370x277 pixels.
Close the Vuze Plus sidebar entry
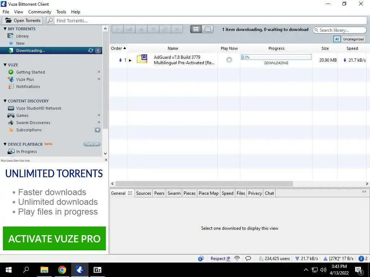tap(99, 79)
